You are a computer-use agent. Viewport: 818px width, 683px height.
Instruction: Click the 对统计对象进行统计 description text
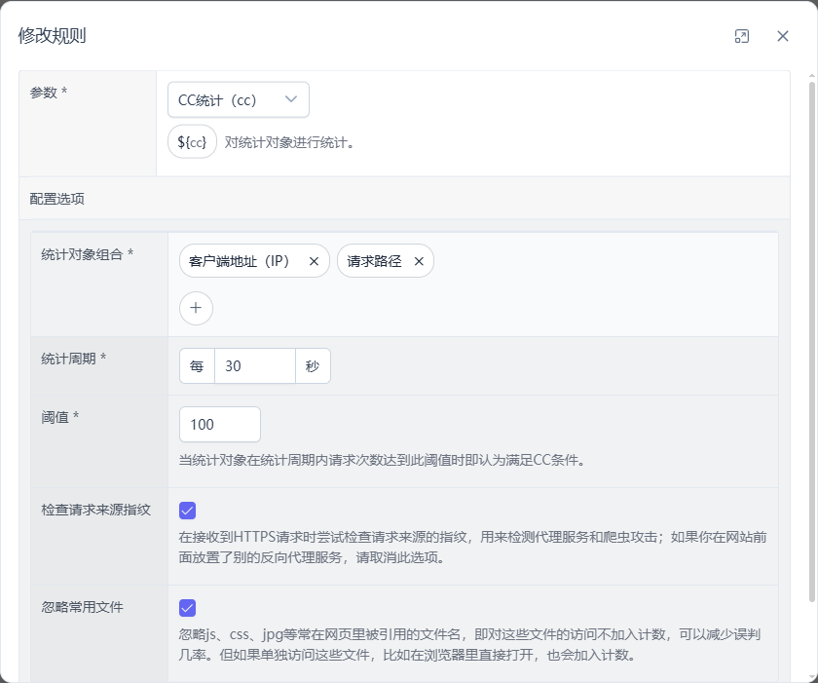pos(289,142)
